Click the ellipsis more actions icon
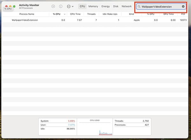The image size is (191, 140). (68, 6)
